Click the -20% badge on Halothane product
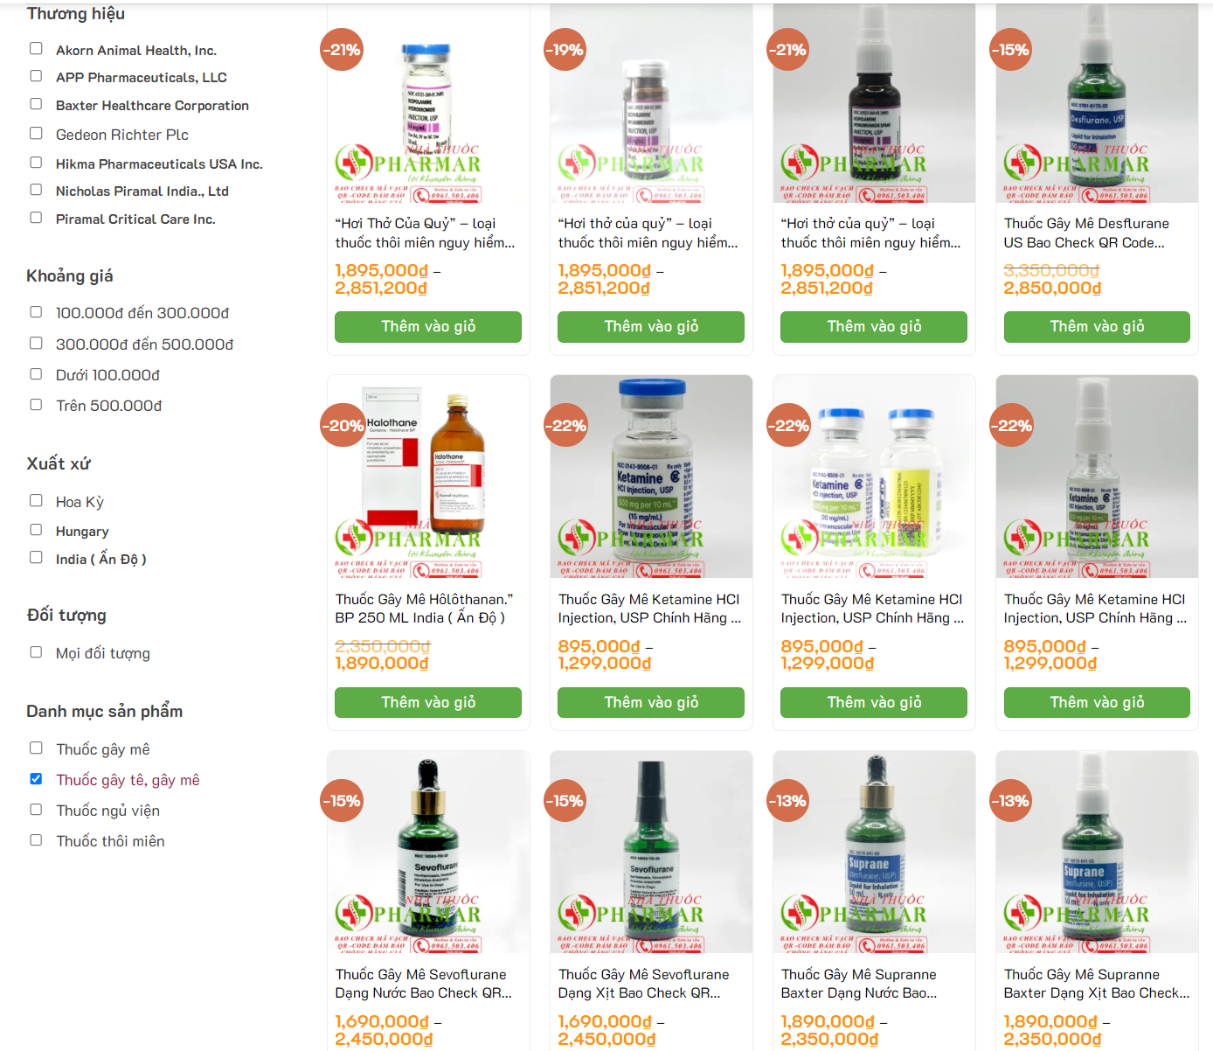The width and height of the screenshot is (1213, 1051). pyautogui.click(x=342, y=426)
